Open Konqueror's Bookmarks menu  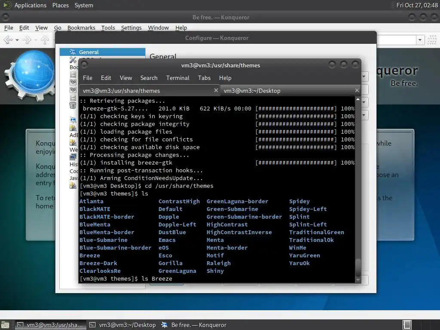[81, 27]
